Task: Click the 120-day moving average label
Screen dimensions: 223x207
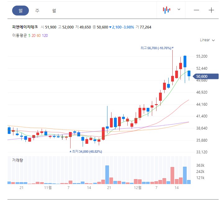Action: [x=45, y=35]
